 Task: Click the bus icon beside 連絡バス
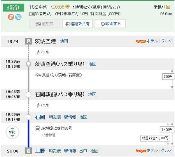[x=38, y=75]
